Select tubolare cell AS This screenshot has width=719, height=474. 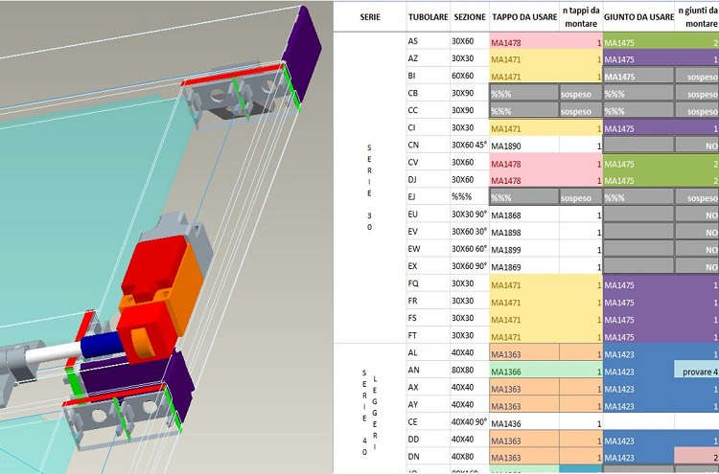click(428, 41)
